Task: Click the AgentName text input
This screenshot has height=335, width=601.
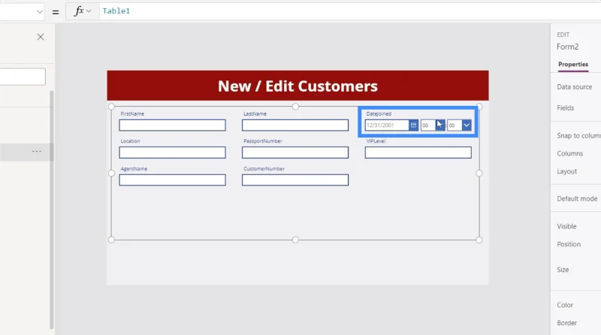Action: coord(172,180)
